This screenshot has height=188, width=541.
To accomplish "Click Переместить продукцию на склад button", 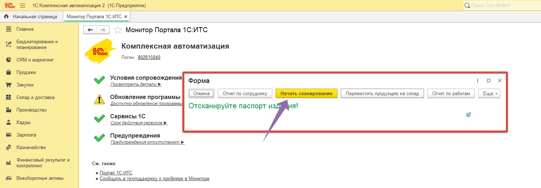I will point(382,93).
